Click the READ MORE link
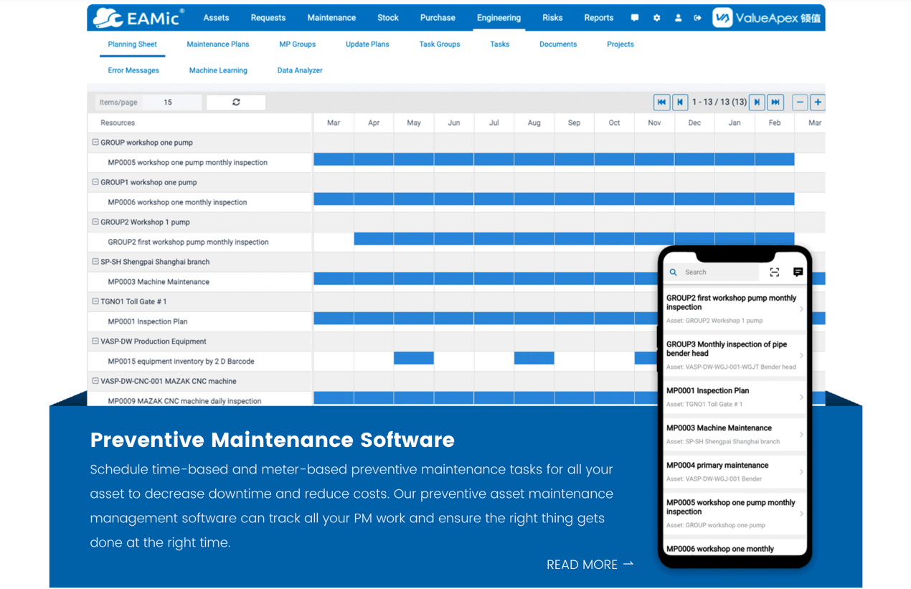The image size is (911, 589). [590, 565]
